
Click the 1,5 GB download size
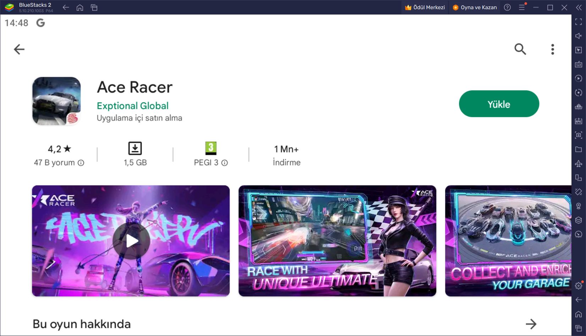coord(135,162)
